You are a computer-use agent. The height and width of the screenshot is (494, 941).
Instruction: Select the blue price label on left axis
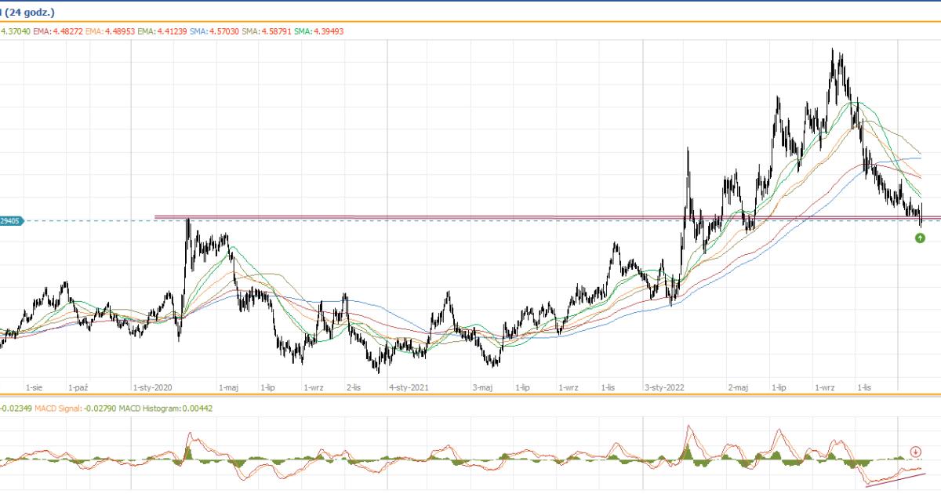(x=12, y=221)
